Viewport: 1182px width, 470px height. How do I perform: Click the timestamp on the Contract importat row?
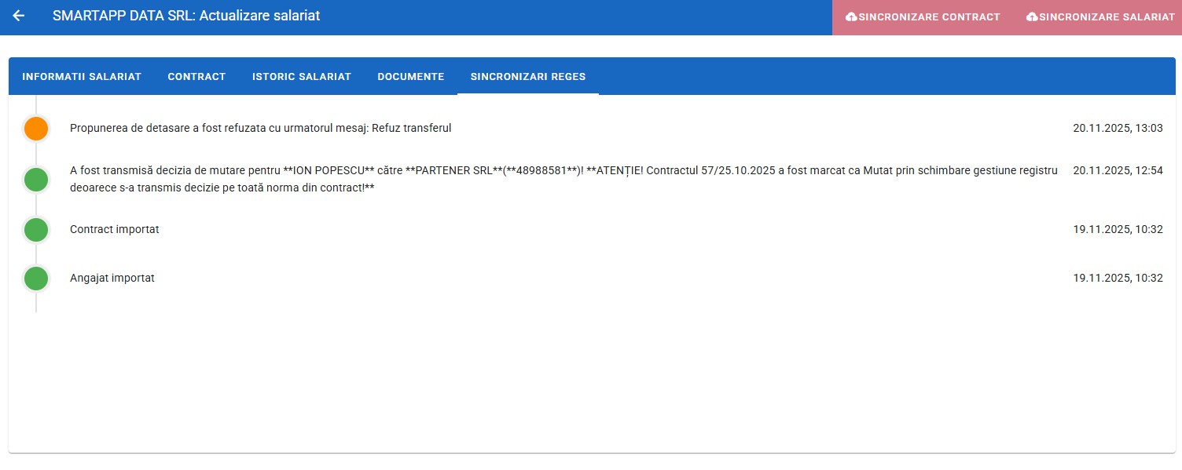pos(1118,229)
